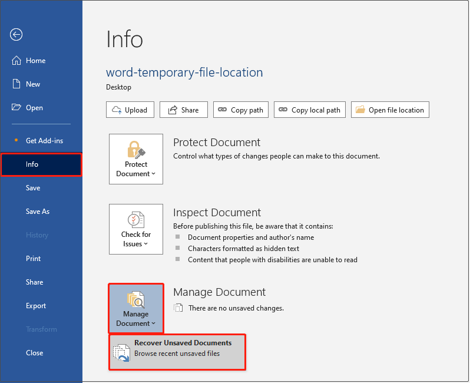Screen dimensions: 470x383
Task: Click 'There are no unsaved changes.' text
Action: pos(236,308)
